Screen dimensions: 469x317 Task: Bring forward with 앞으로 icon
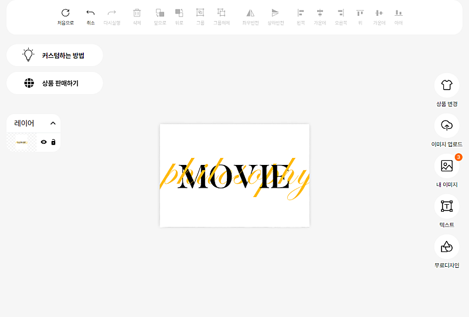160,13
